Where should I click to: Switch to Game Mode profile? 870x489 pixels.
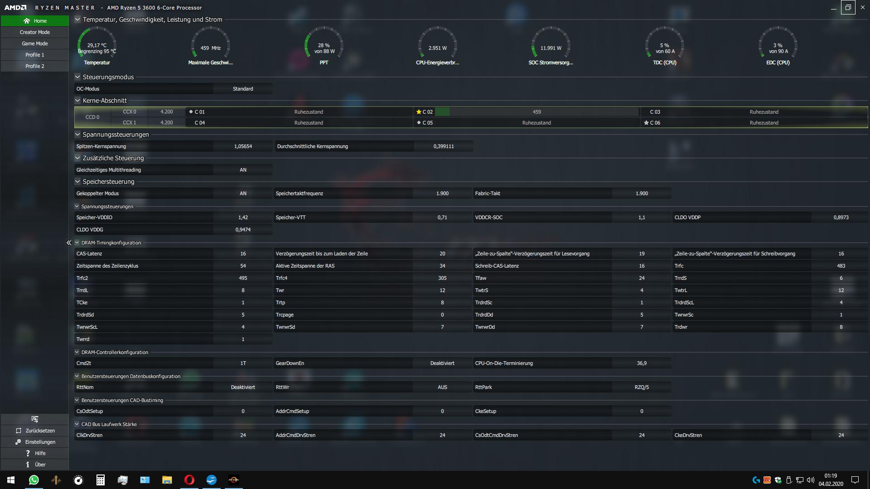[35, 43]
